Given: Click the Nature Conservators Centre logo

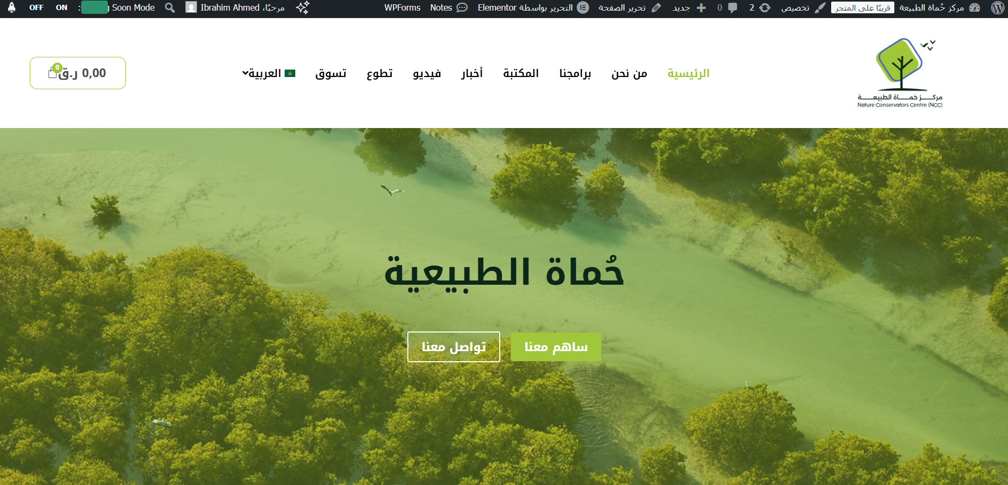Looking at the screenshot, I should (x=900, y=73).
